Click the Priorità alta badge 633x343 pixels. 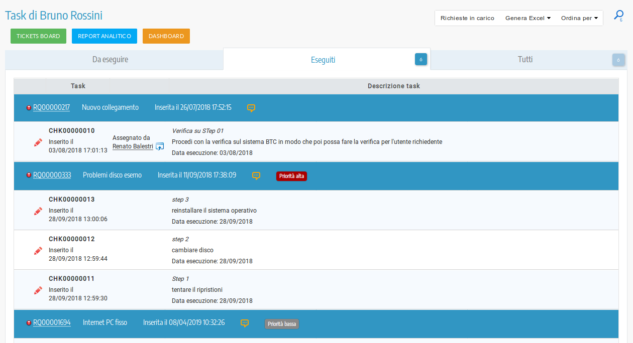coord(291,176)
